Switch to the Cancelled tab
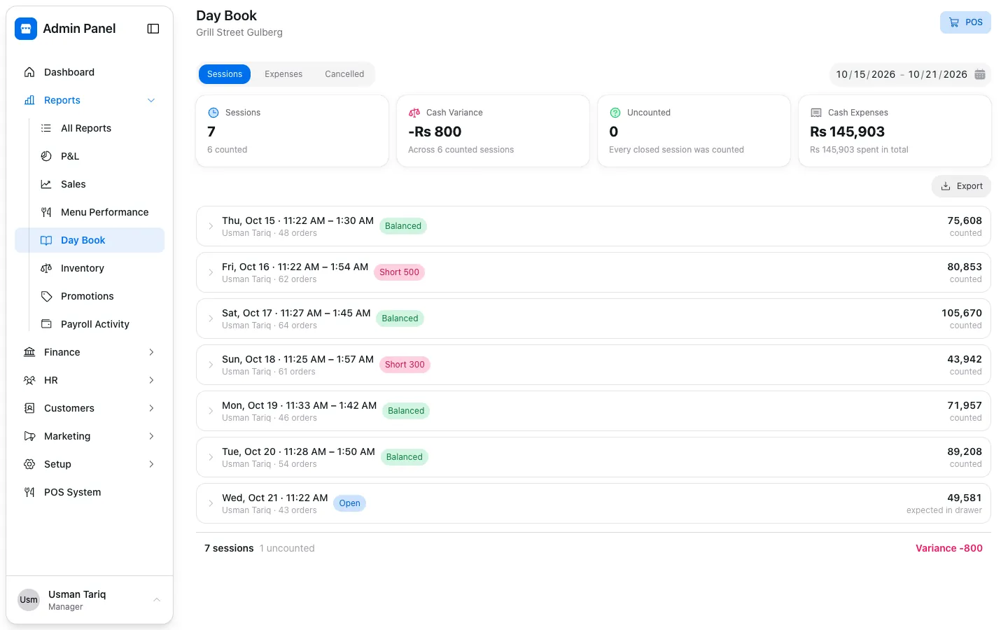The image size is (1008, 630). coord(344,74)
